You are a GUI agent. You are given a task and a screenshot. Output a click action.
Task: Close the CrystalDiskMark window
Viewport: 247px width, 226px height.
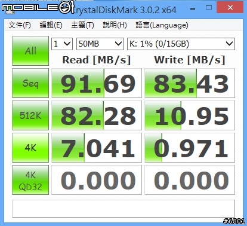(x=230, y=8)
